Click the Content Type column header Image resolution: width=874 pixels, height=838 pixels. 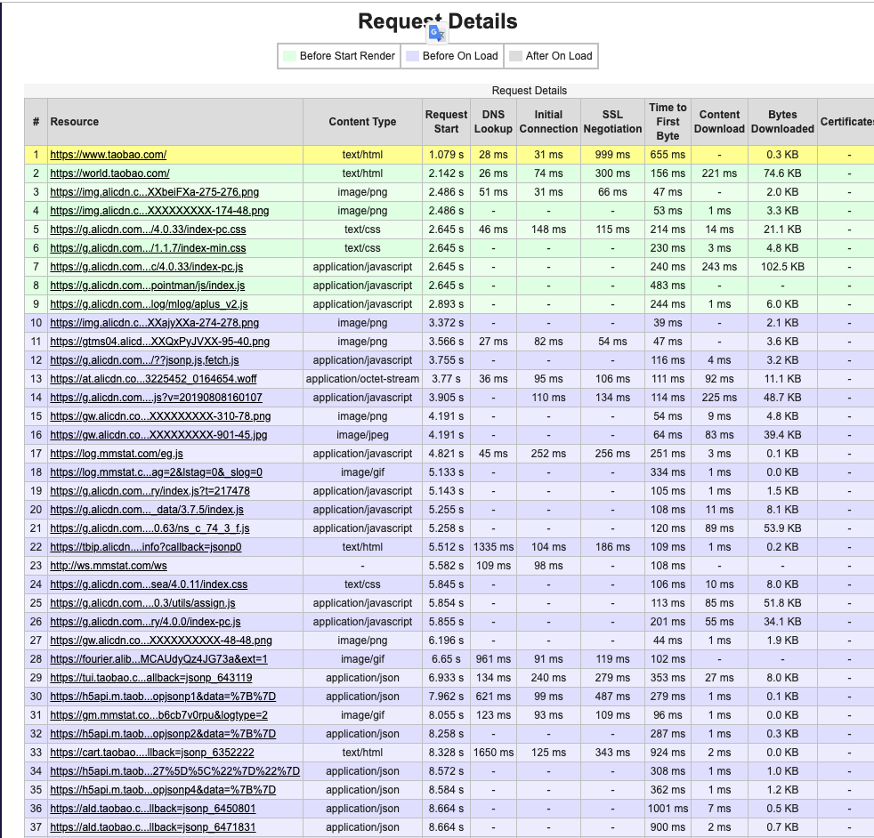pyautogui.click(x=362, y=122)
